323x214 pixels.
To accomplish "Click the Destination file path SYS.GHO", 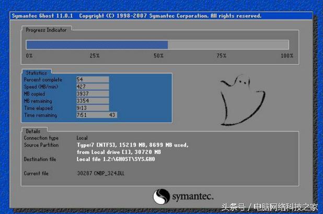I will [x=116, y=159].
